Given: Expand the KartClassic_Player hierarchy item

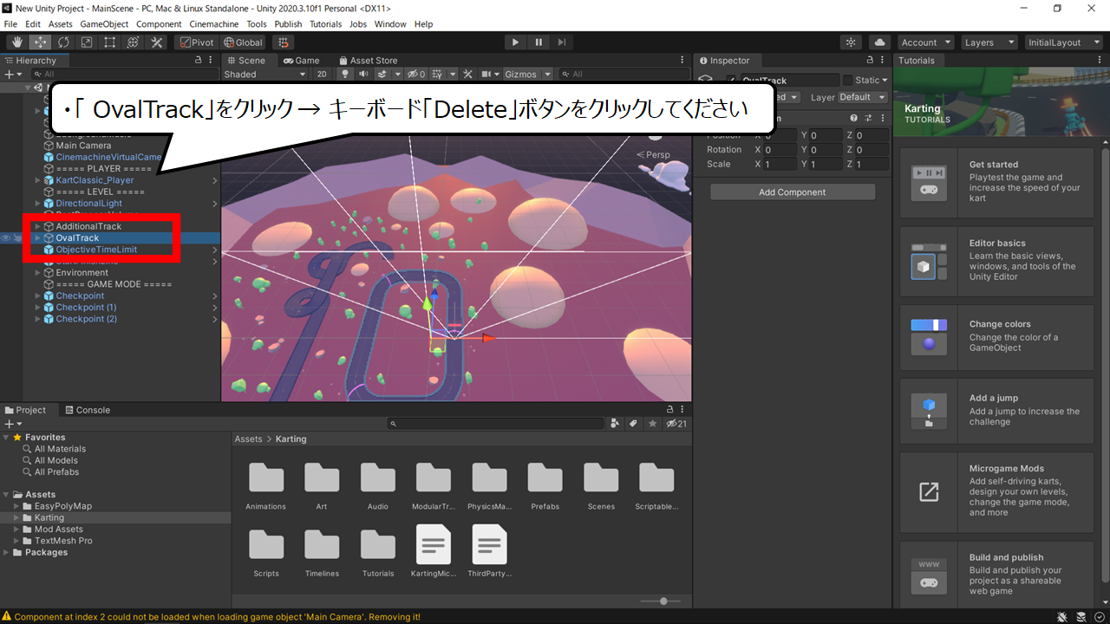Looking at the screenshot, I should click(37, 180).
